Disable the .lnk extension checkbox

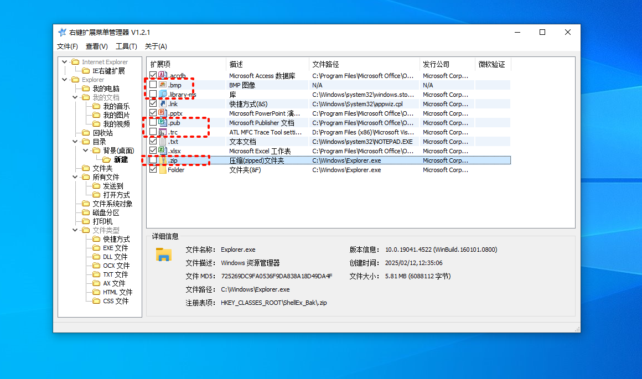pyautogui.click(x=153, y=103)
